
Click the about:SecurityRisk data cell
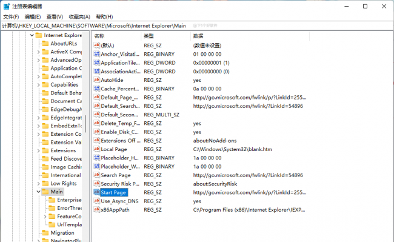[215, 184]
